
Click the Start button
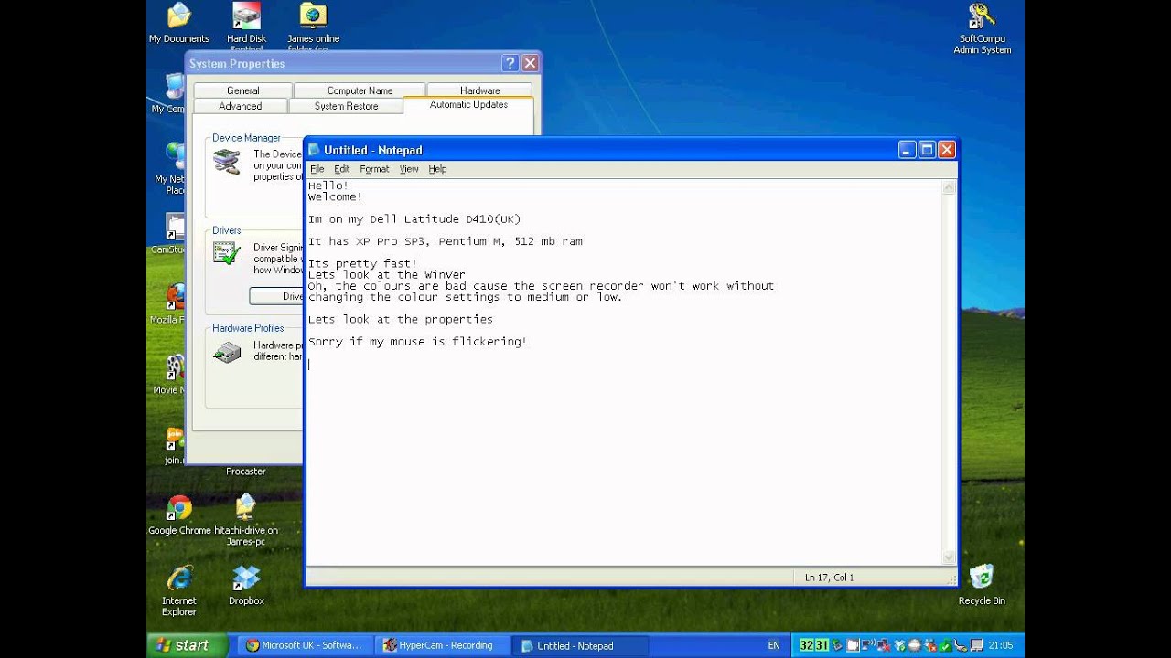(188, 645)
